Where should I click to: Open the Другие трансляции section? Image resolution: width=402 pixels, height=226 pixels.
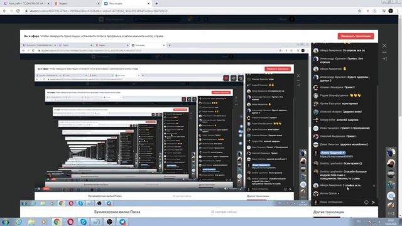[329, 212]
